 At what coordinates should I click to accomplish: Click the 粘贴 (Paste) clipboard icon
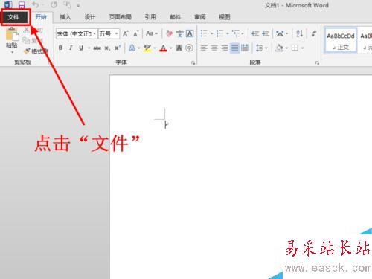coord(12,34)
